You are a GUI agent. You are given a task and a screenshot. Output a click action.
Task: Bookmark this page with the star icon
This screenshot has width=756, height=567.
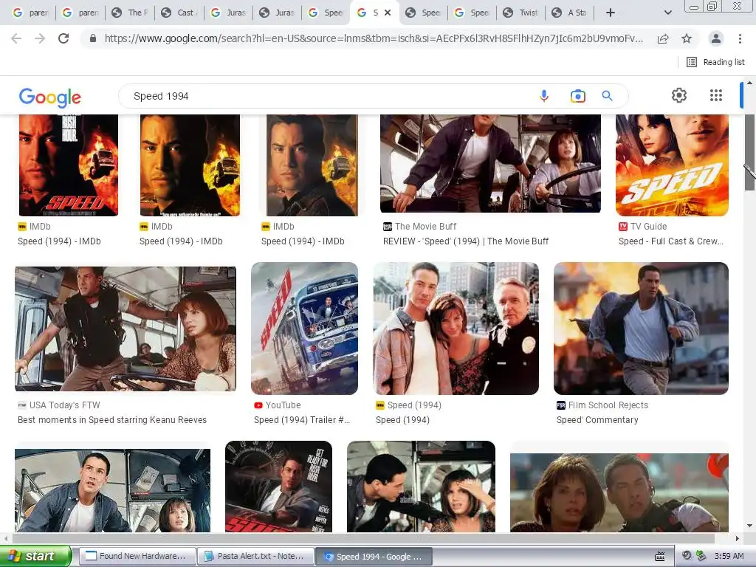pyautogui.click(x=687, y=38)
